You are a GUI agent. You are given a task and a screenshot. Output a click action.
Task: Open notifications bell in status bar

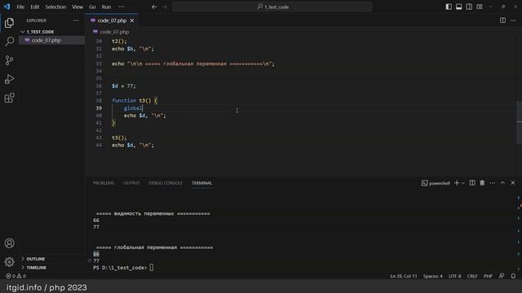(513, 276)
